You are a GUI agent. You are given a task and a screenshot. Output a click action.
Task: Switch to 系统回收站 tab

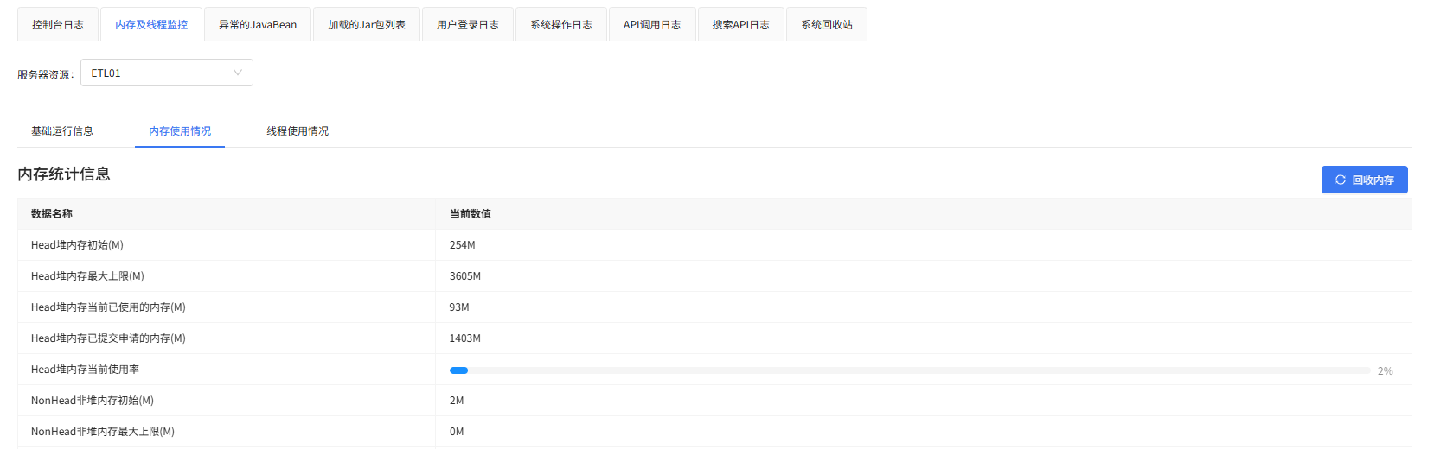click(827, 24)
